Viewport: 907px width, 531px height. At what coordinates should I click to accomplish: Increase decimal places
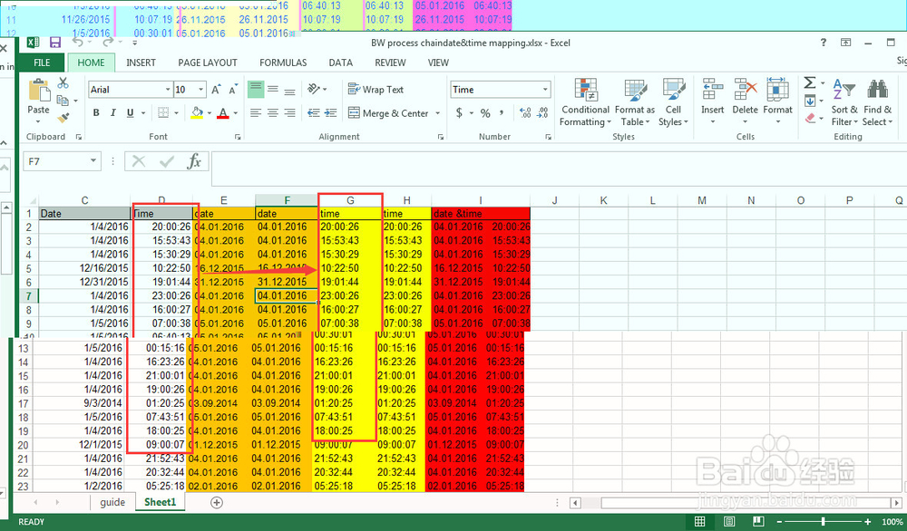pos(525,113)
